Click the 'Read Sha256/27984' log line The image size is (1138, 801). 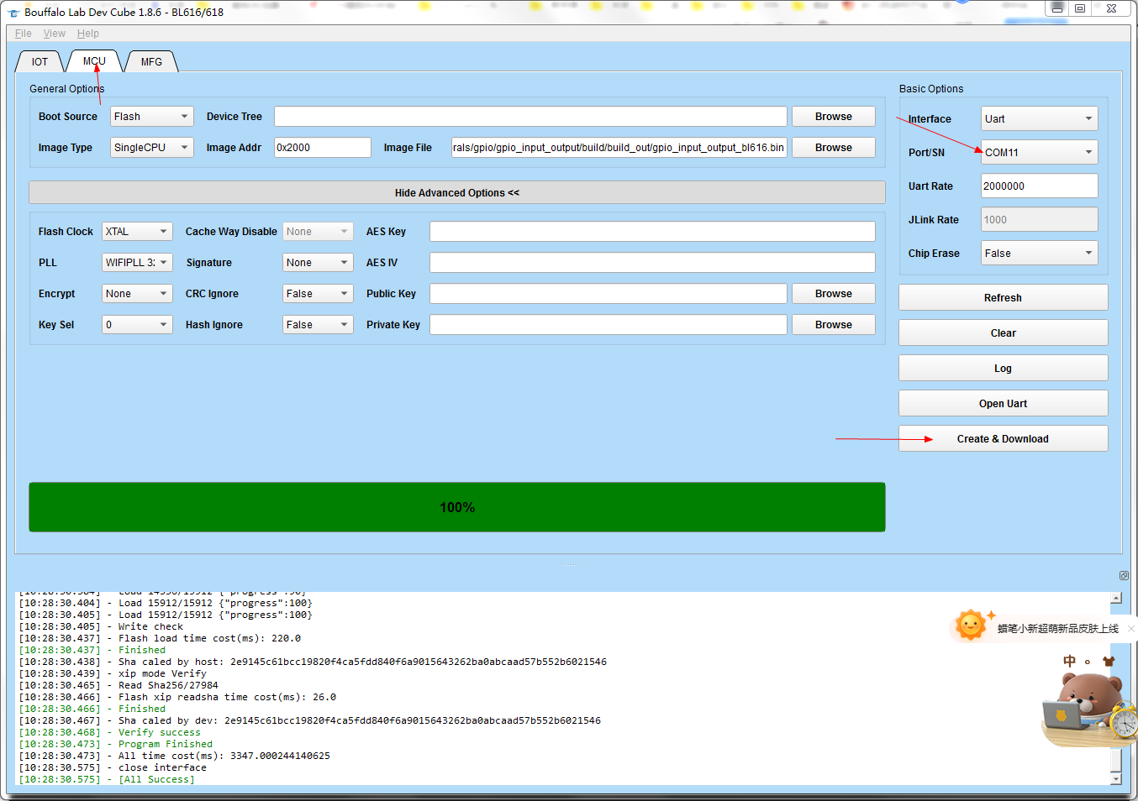[x=119, y=686]
